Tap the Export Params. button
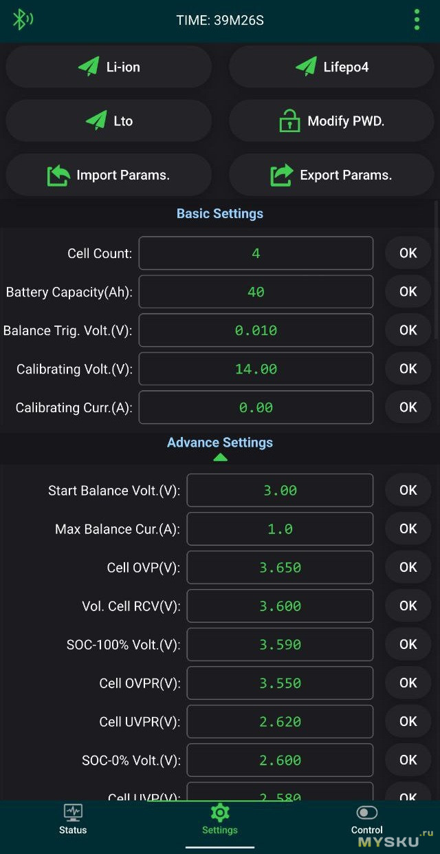 pyautogui.click(x=331, y=175)
